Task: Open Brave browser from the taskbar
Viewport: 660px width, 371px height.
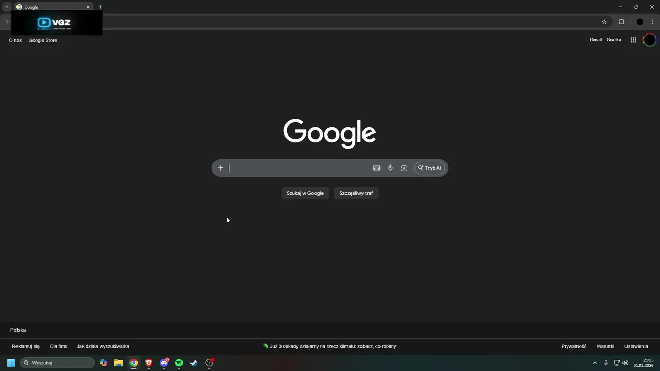Action: [x=149, y=363]
